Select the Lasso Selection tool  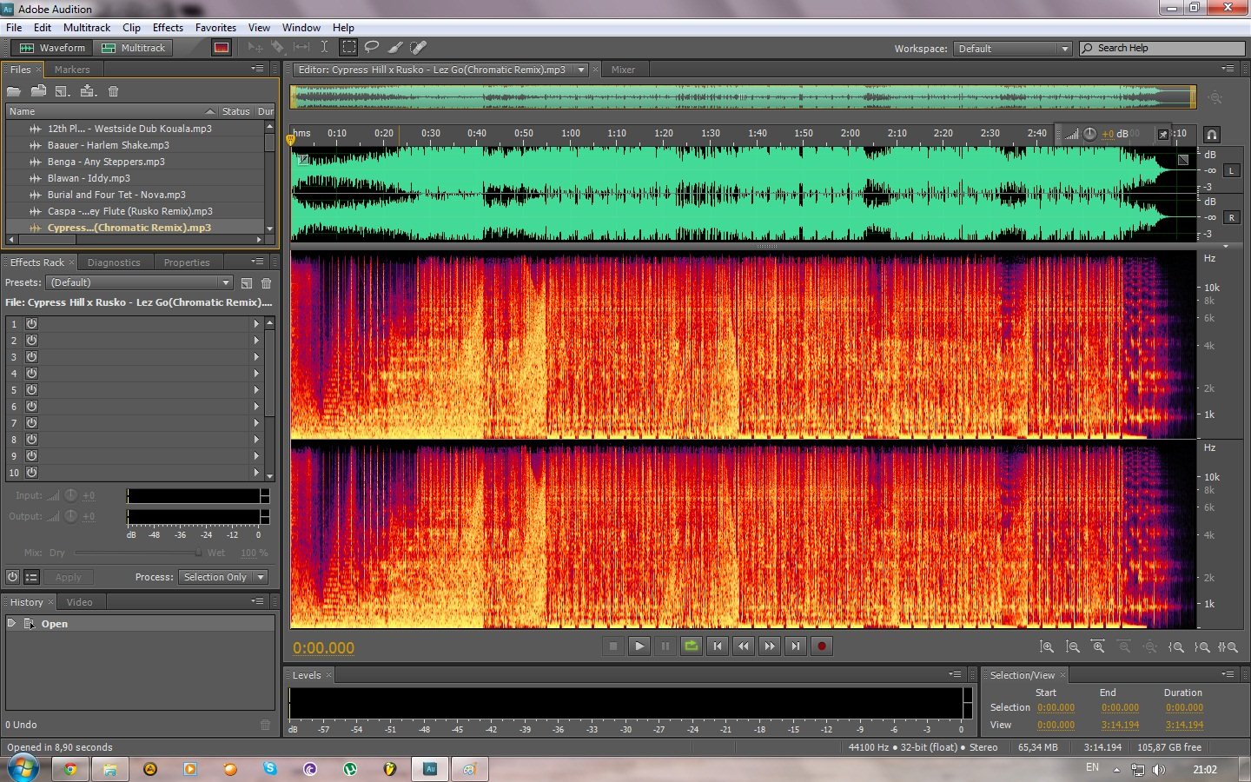[372, 47]
